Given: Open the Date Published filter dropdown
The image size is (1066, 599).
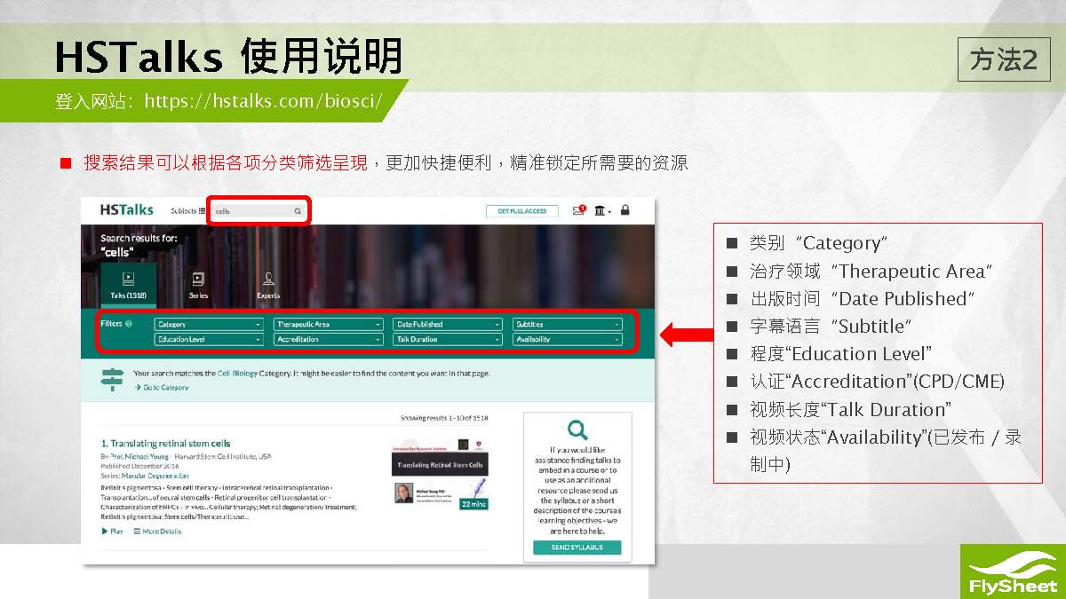Looking at the screenshot, I should pos(447,325).
